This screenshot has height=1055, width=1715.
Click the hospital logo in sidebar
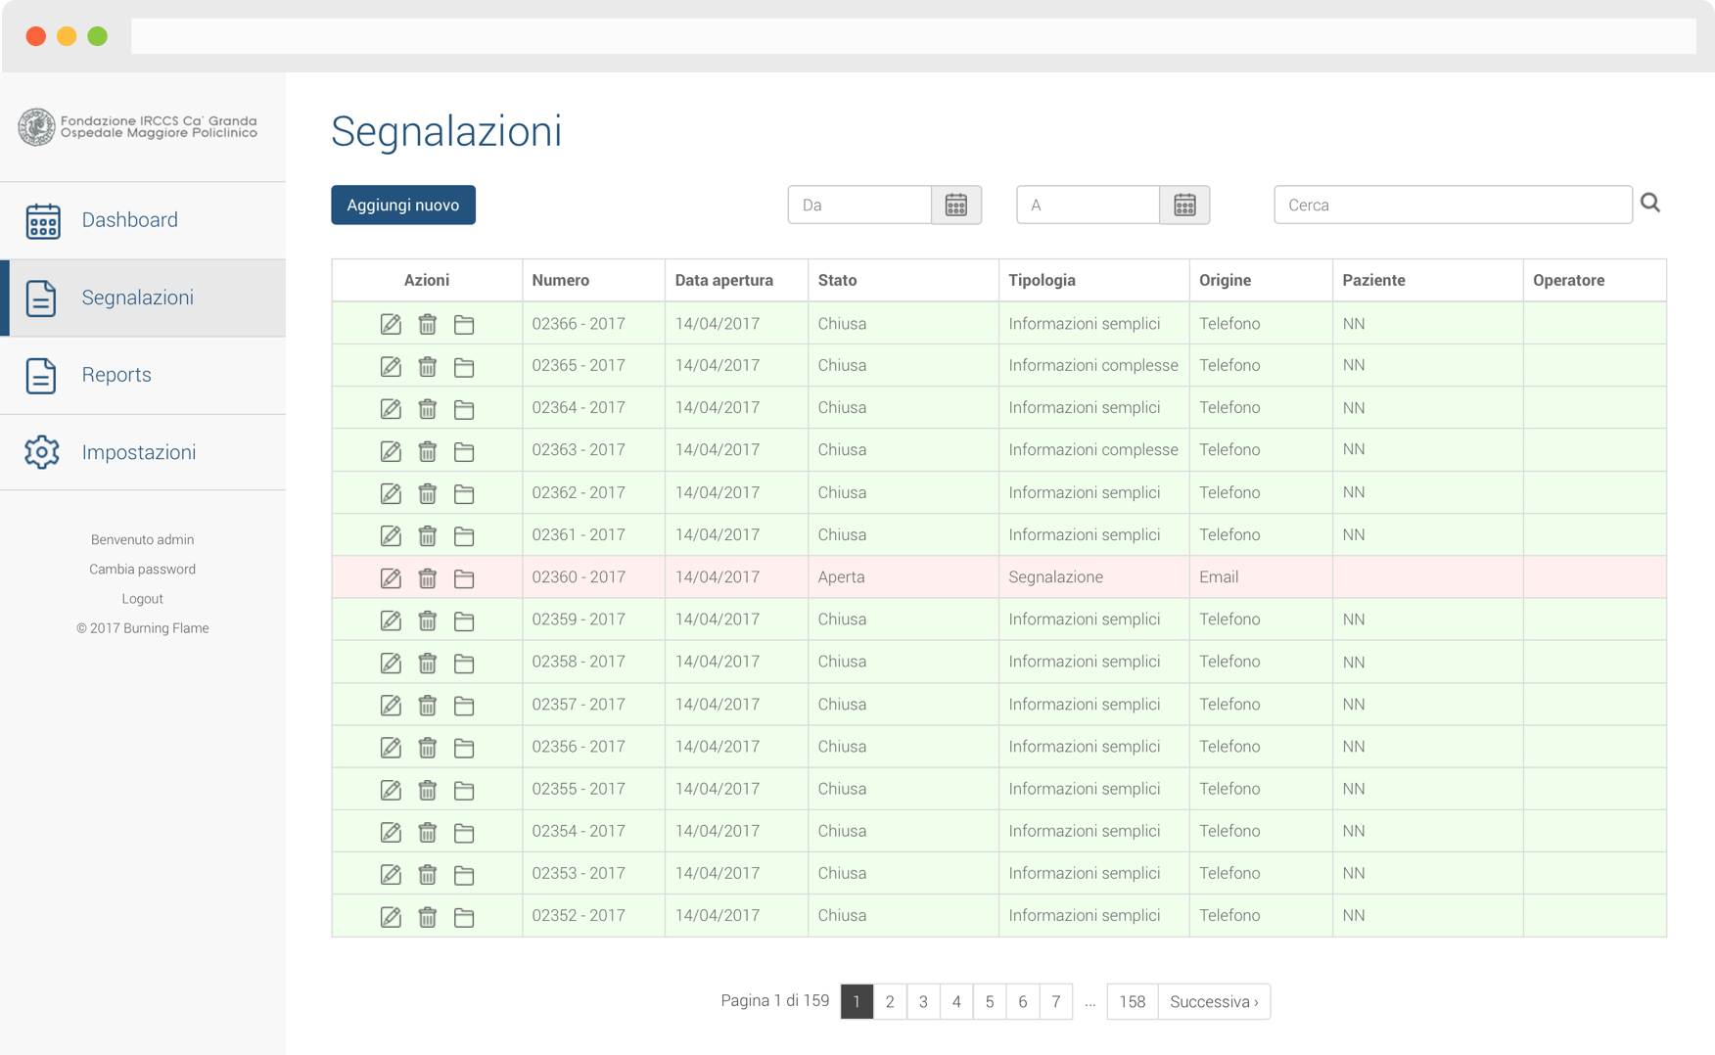pyautogui.click(x=138, y=126)
